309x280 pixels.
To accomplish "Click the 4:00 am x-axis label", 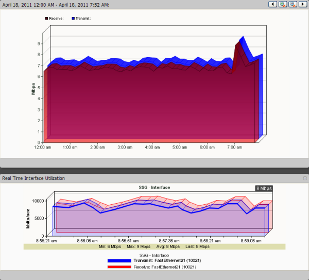I will [152, 147].
